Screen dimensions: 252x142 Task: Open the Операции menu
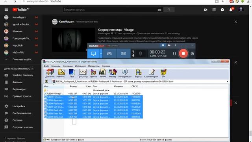[x=68, y=66]
